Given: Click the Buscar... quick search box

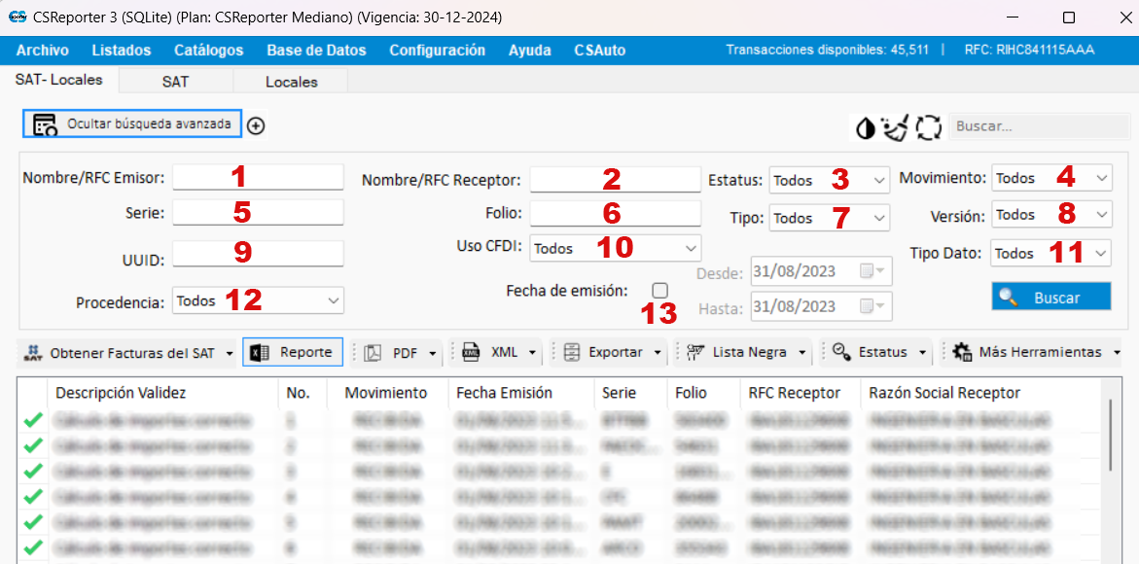Looking at the screenshot, I should point(1040,126).
